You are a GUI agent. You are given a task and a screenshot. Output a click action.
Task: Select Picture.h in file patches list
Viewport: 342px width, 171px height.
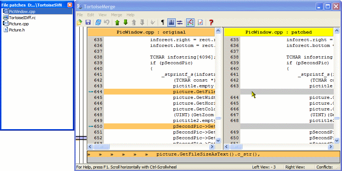[17, 30]
